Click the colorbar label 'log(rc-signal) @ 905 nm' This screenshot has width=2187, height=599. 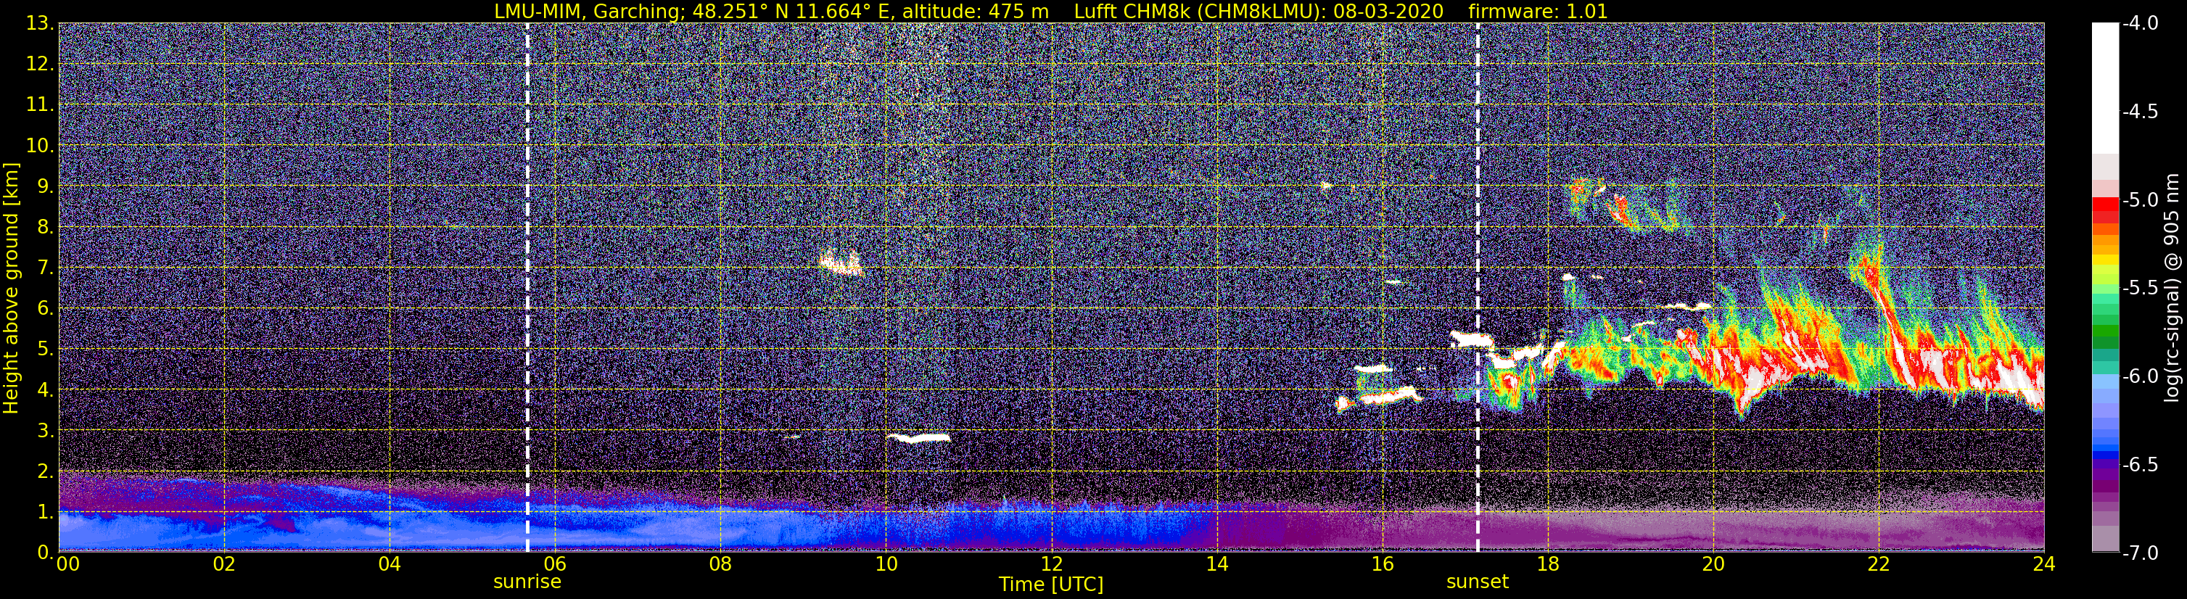(2173, 288)
